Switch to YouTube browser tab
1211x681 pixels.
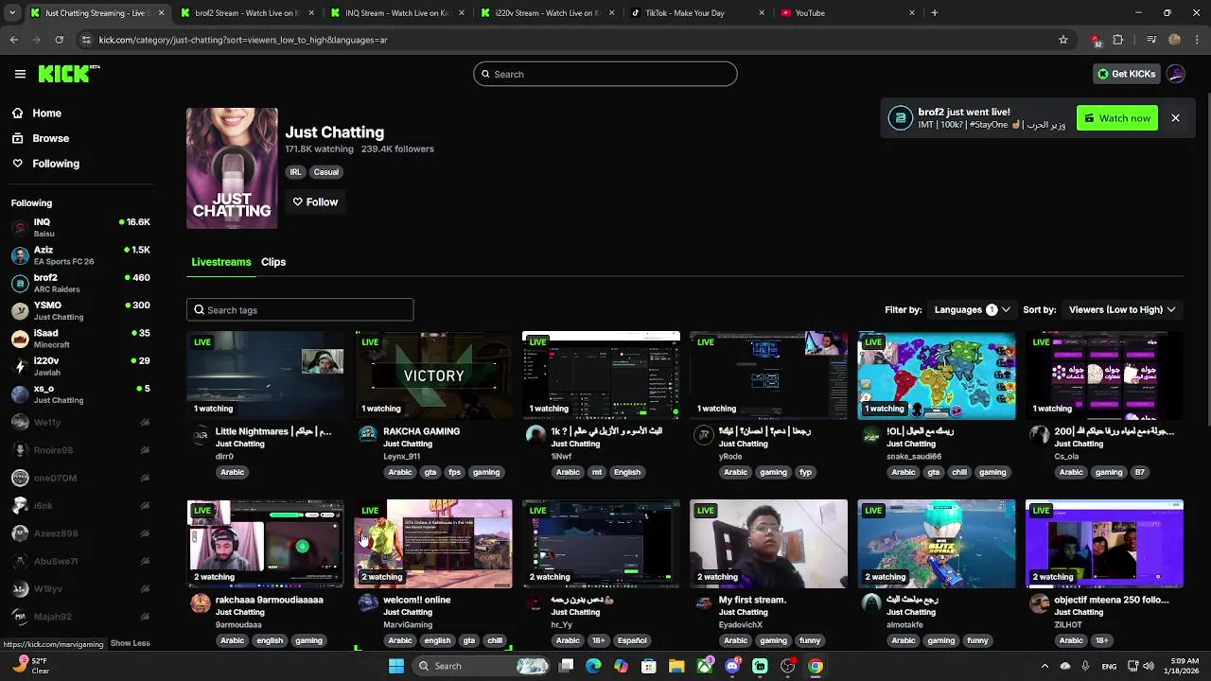click(847, 13)
